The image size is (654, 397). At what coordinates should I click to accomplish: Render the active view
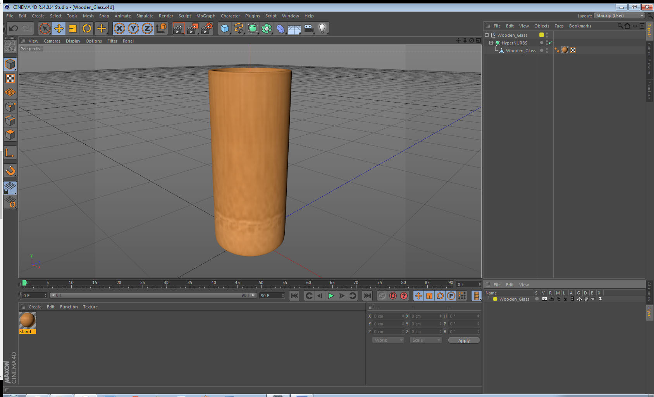[x=178, y=28]
